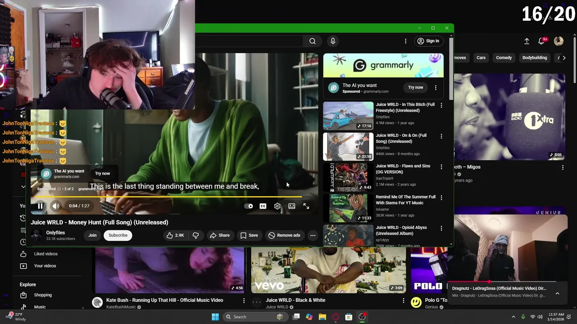Toggle the autoplay switch in the player
The height and width of the screenshot is (324, 577).
tap(248, 206)
